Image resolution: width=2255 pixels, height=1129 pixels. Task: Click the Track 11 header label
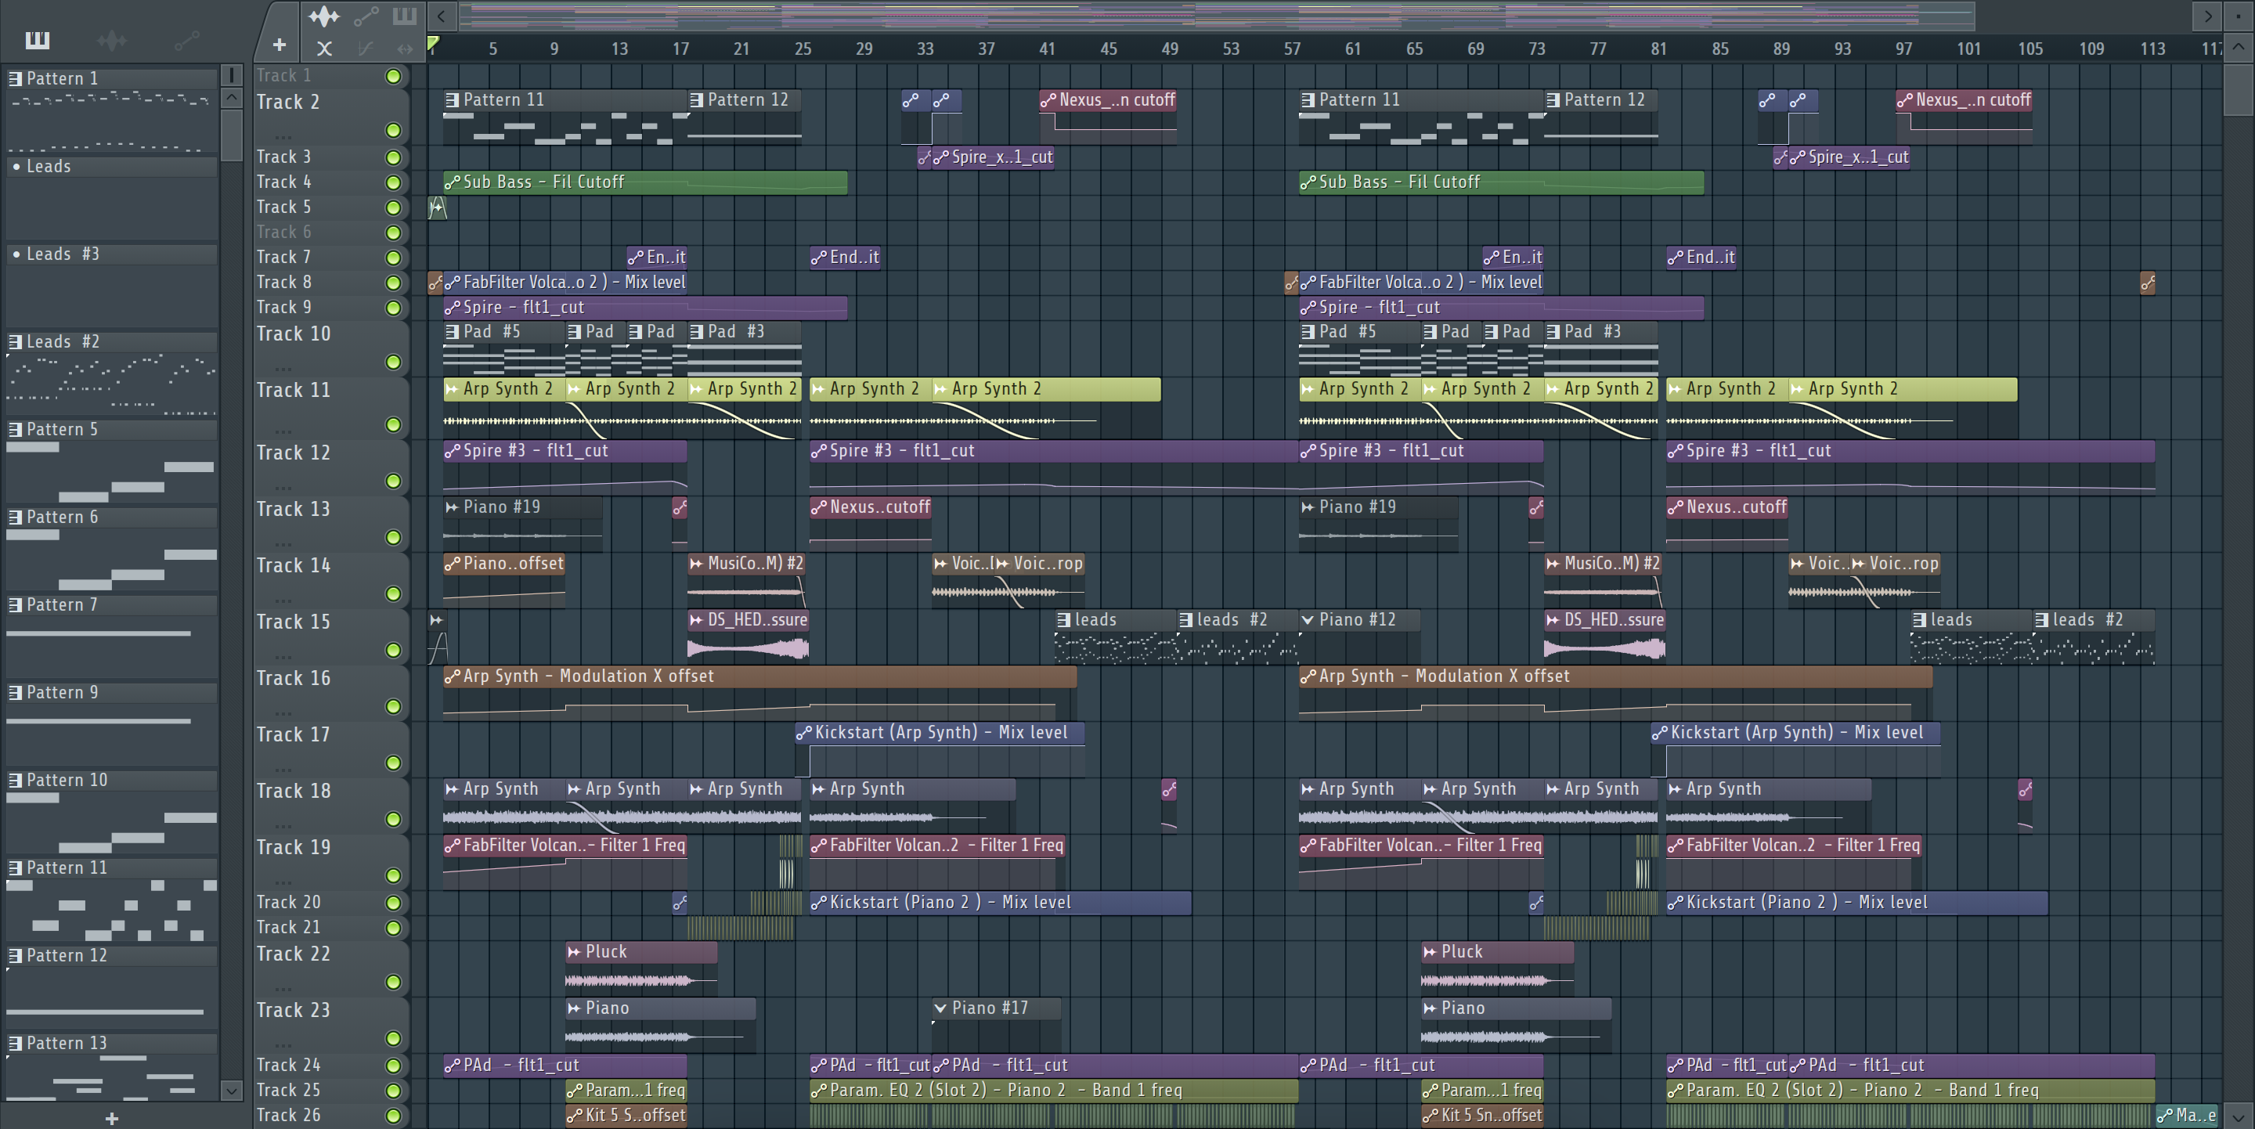(294, 391)
